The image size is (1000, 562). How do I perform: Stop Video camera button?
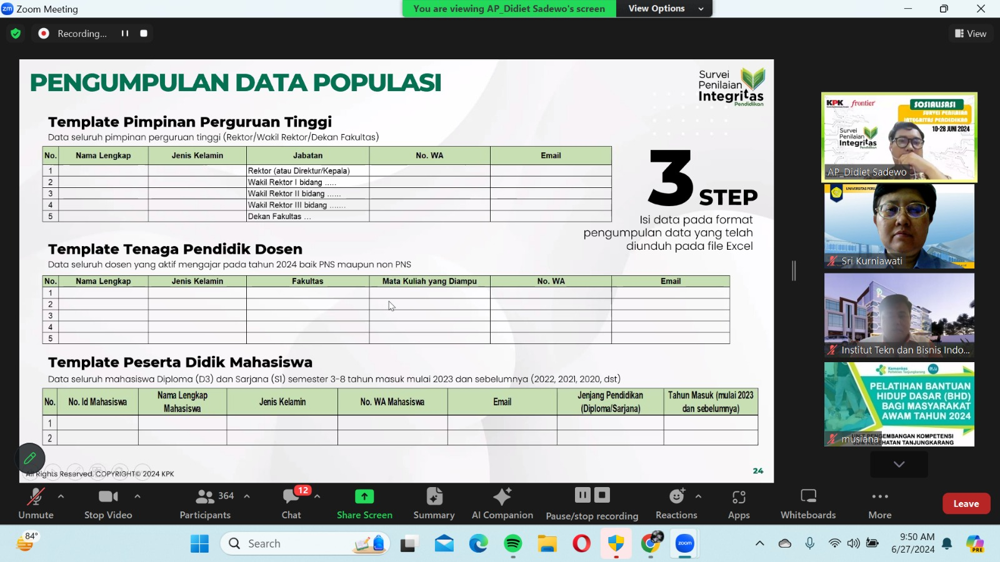tap(108, 503)
